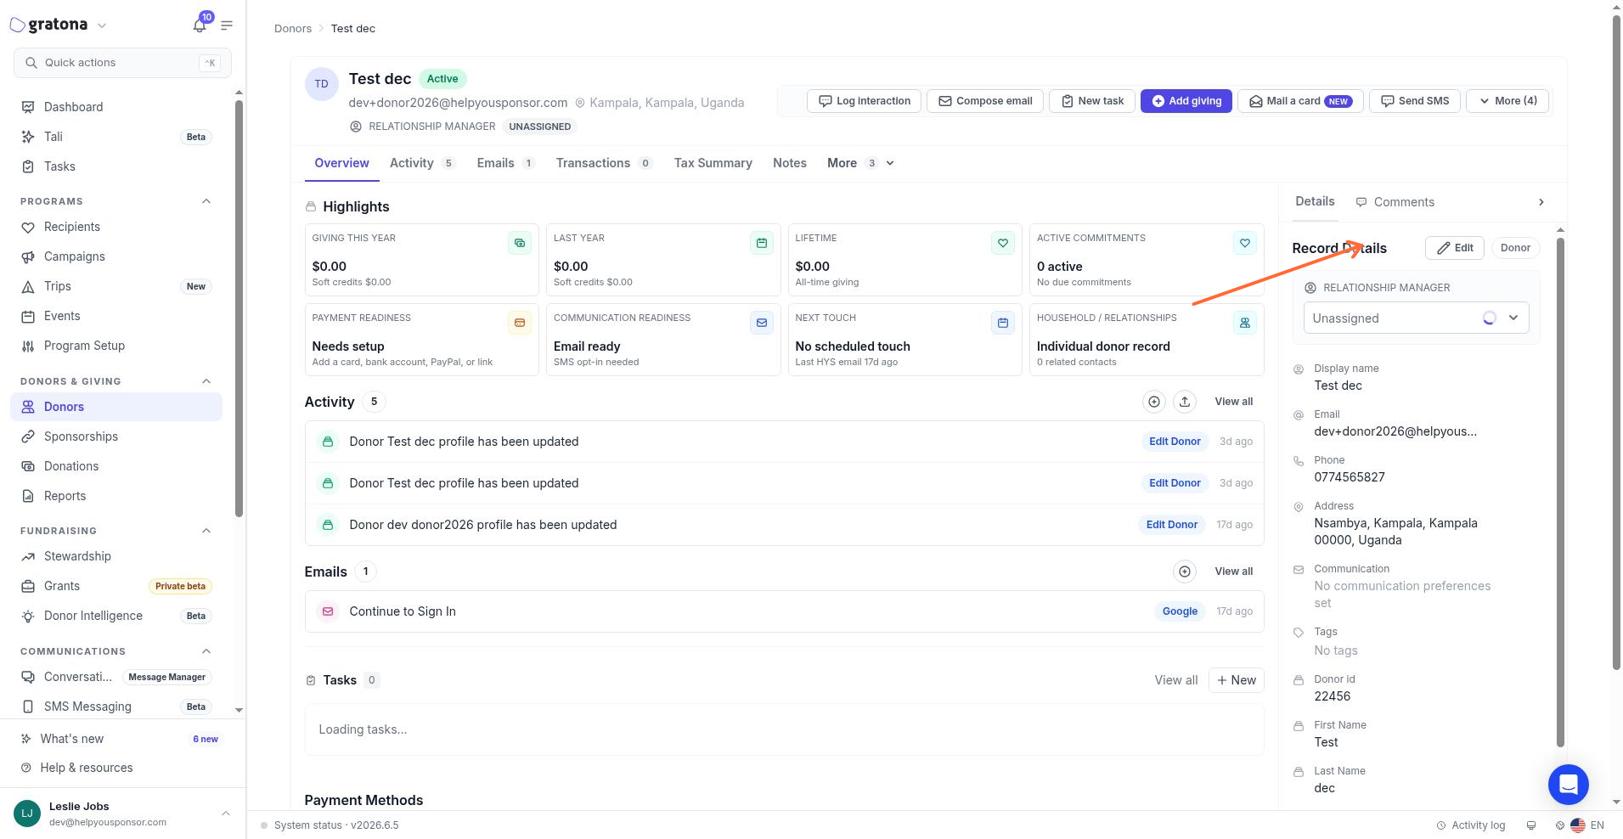Switch to the Comments tab

tap(1395, 202)
